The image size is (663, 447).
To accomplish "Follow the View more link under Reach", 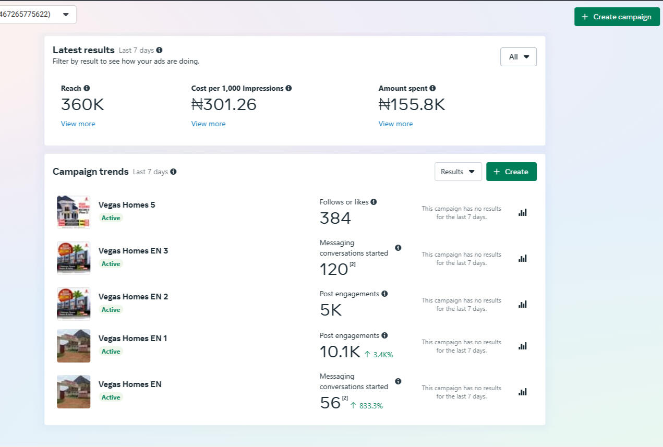I will pyautogui.click(x=78, y=124).
